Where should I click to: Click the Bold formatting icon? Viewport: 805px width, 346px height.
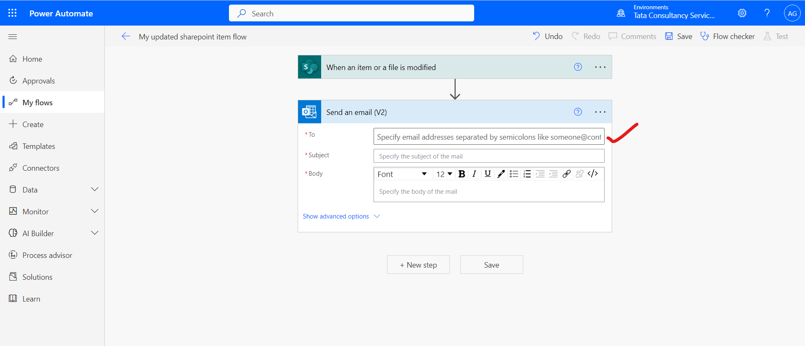pyautogui.click(x=462, y=174)
